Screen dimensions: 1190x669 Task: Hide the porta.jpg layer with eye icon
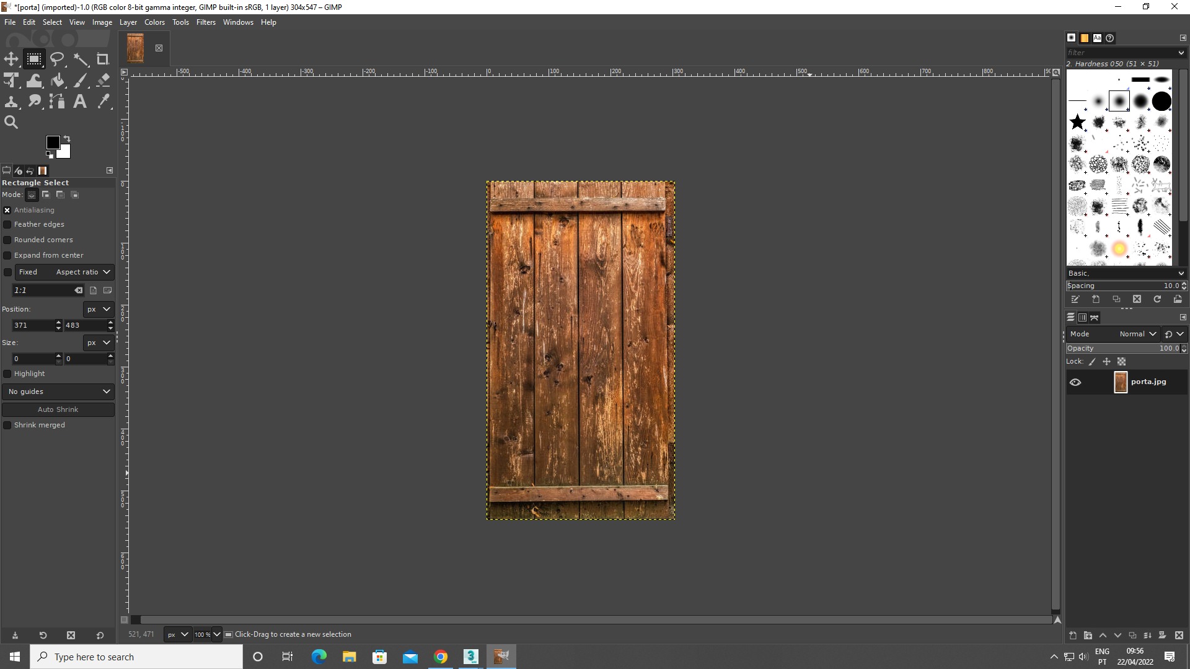coord(1075,382)
